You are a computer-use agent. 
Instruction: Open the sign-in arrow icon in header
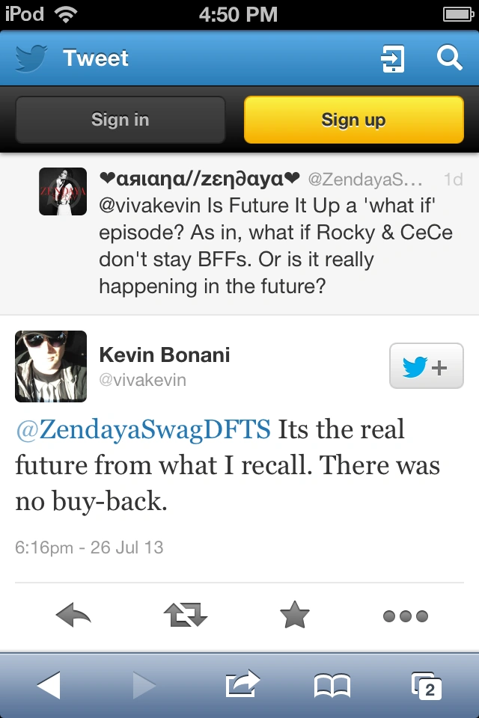(392, 58)
